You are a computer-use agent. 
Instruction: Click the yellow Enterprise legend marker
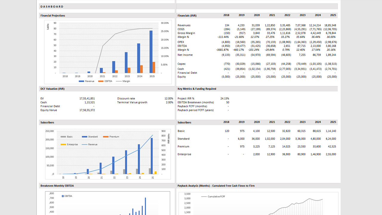coord(63,145)
